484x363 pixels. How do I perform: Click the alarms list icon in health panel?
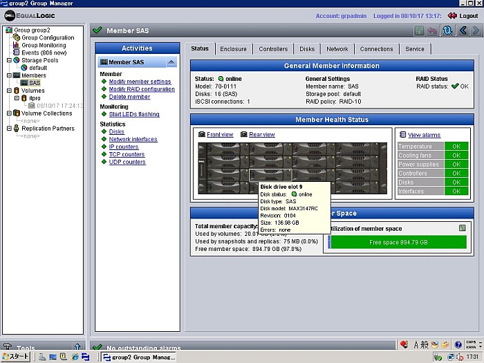click(x=402, y=135)
